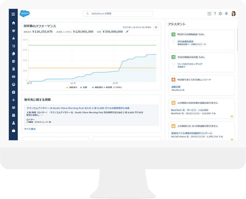The image size is (246, 199).
Task: Open the Calendar icon in sidebar
Action: coord(13,115)
